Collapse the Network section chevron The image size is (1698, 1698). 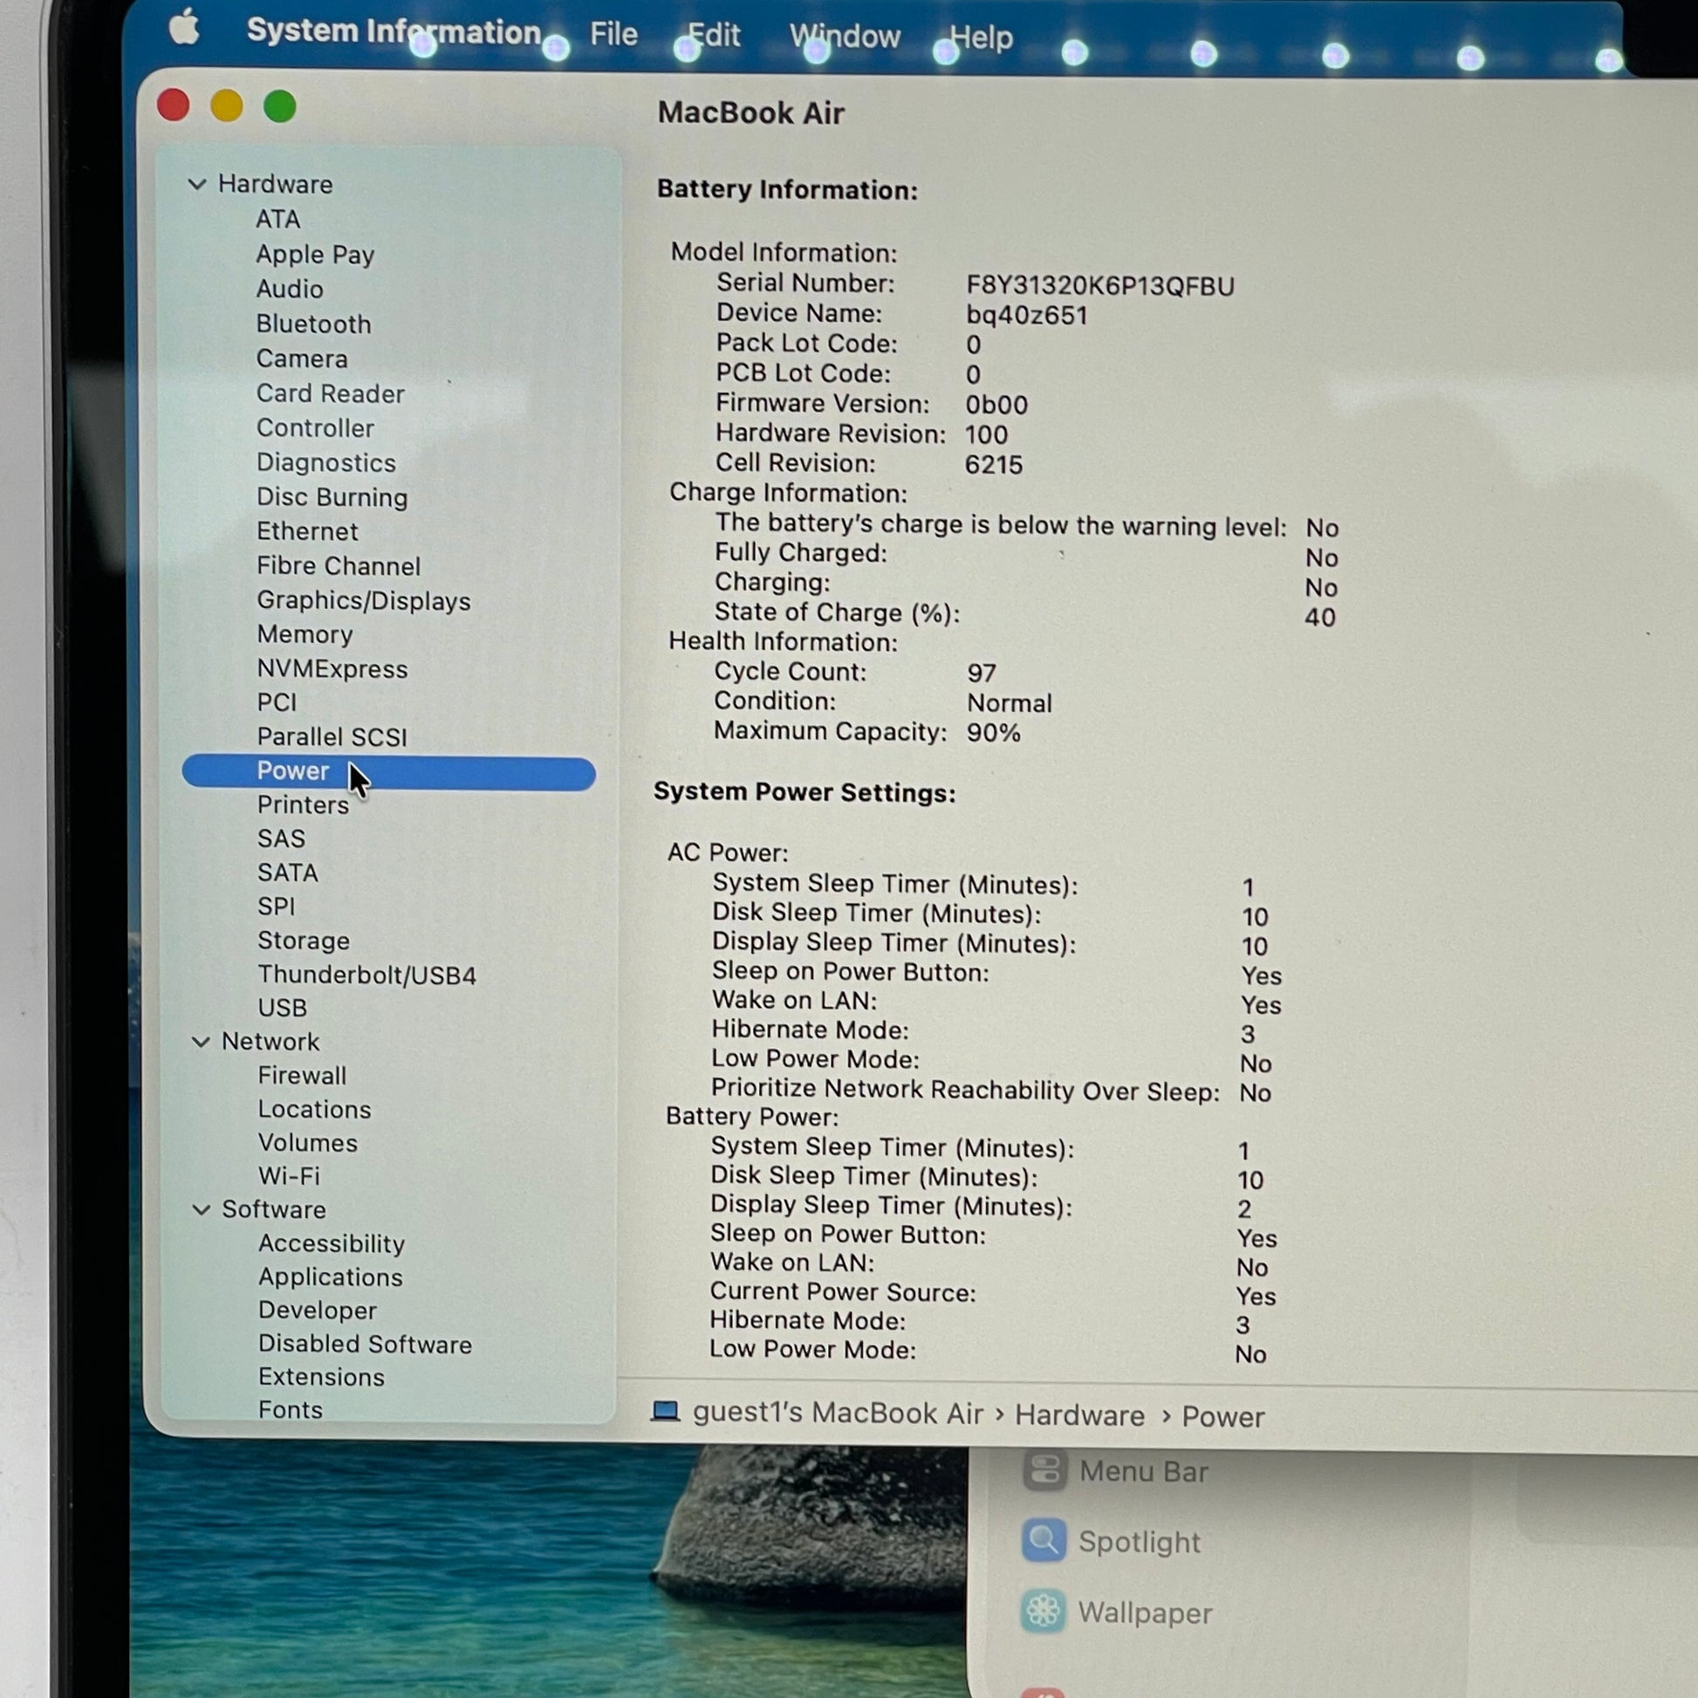coord(202,1042)
